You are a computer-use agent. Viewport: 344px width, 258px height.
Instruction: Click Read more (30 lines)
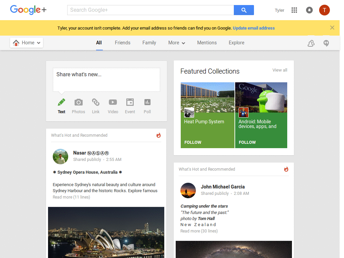tap(199, 231)
